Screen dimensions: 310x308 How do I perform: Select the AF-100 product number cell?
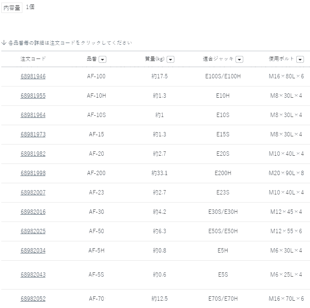[x=96, y=76]
